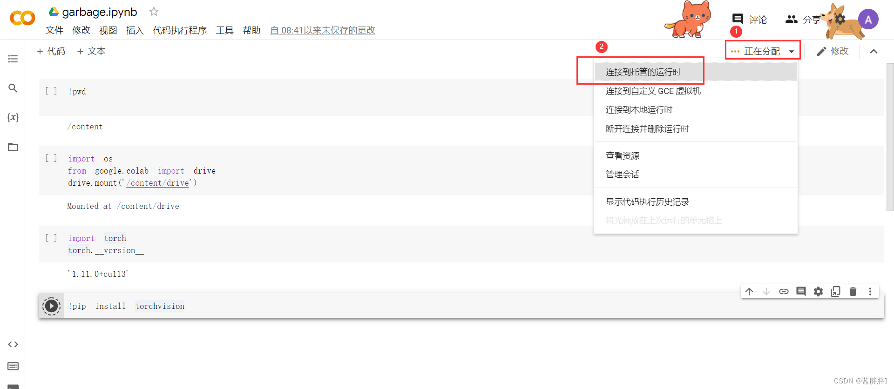Open the settings gear in header

coord(840,19)
